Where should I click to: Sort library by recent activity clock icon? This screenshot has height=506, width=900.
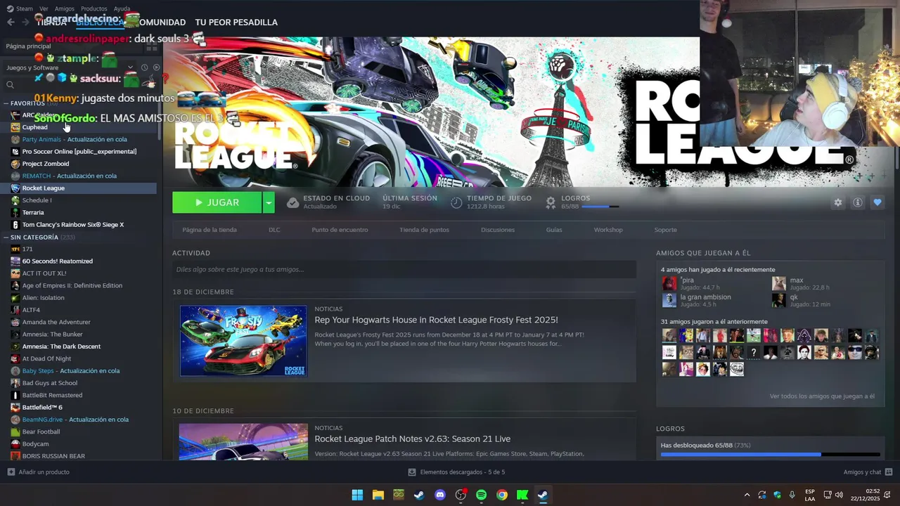pyautogui.click(x=144, y=67)
